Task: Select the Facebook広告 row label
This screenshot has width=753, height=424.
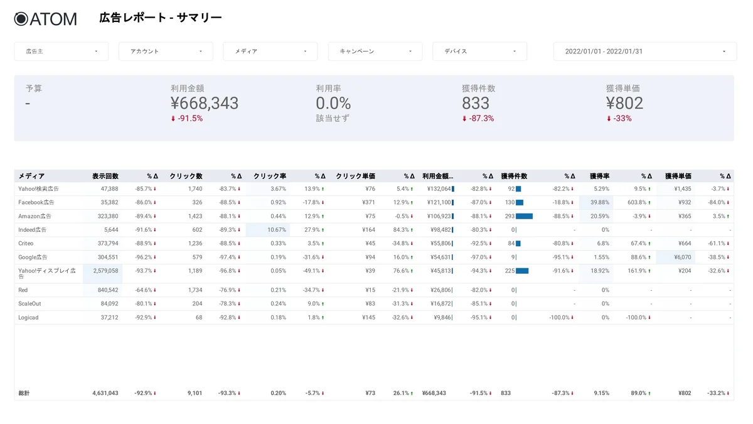Action: (x=36, y=203)
